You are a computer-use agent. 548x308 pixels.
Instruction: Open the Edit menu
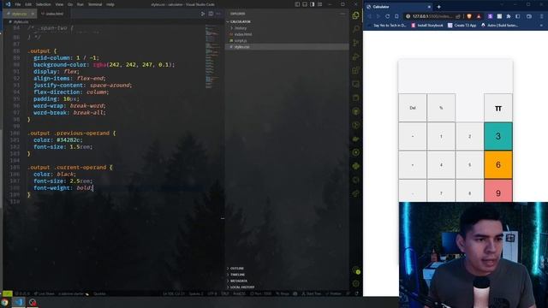tap(28, 4)
